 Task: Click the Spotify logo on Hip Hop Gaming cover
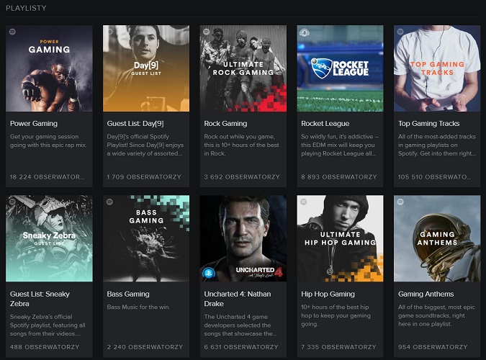click(x=303, y=202)
